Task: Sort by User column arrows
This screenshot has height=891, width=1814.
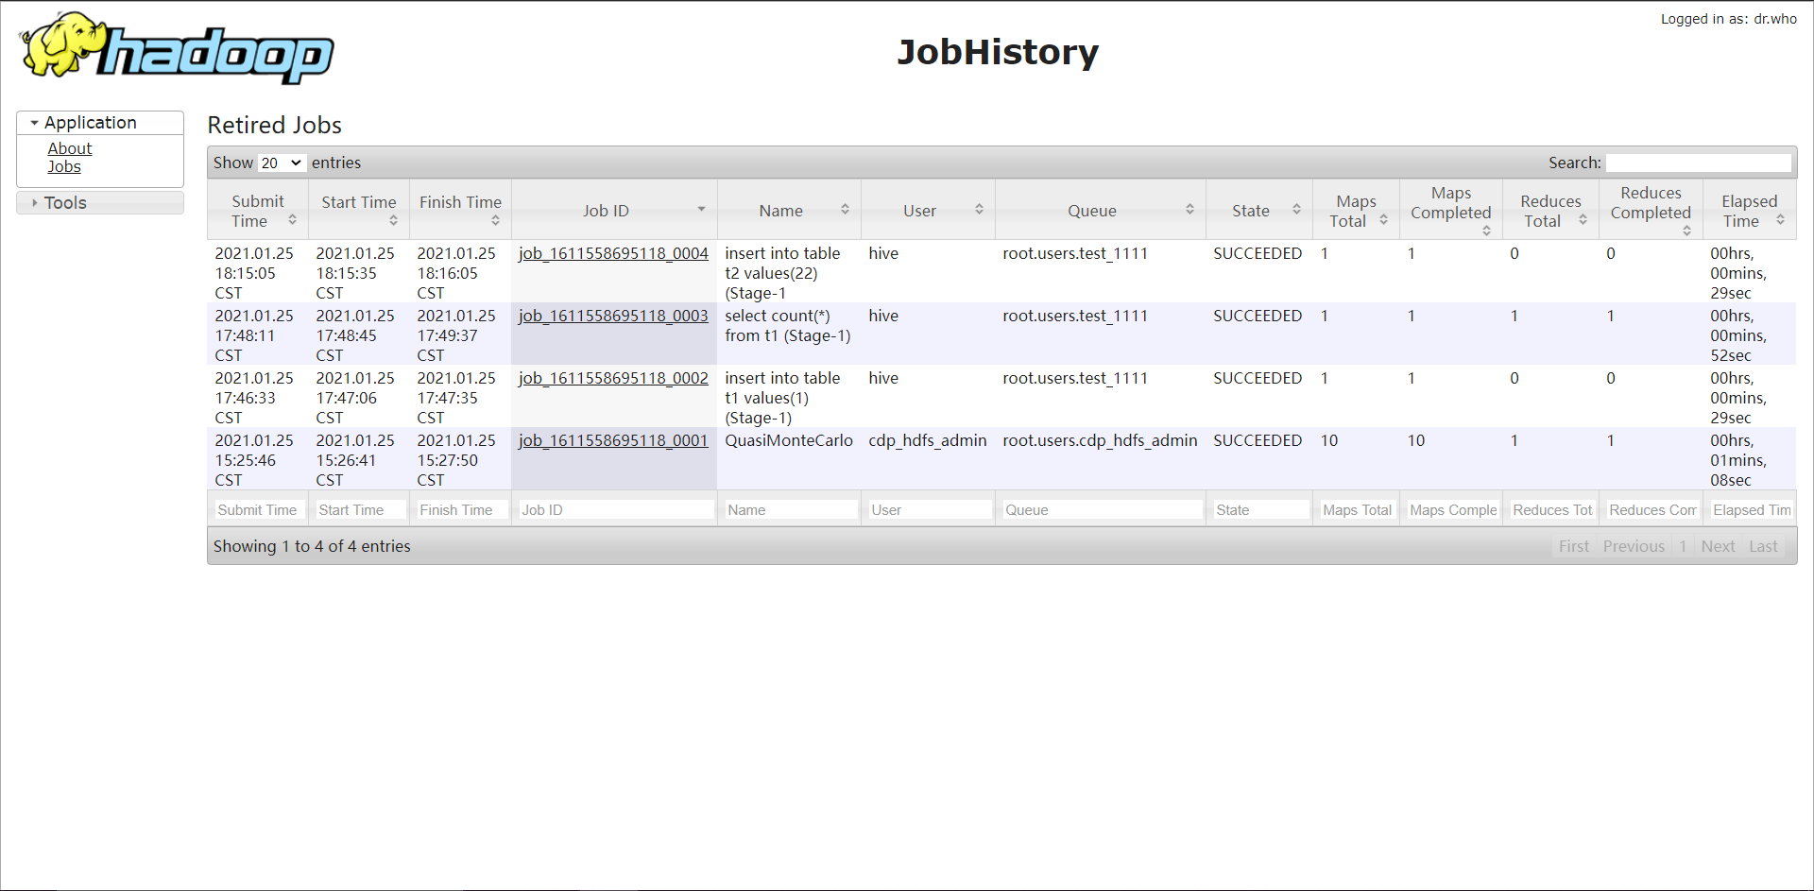Action: (x=979, y=210)
